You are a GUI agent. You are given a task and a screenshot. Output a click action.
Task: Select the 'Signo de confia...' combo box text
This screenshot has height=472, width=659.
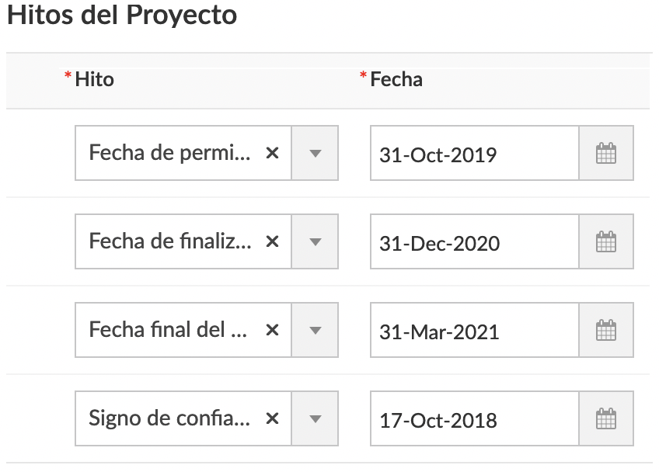[x=169, y=418]
